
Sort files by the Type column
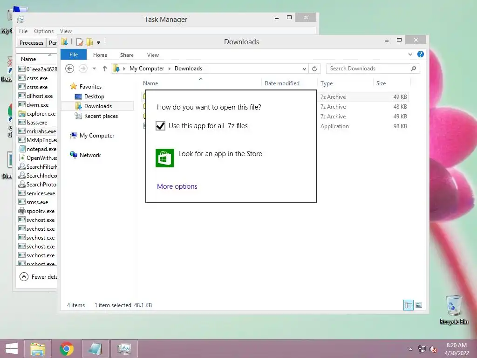327,83
